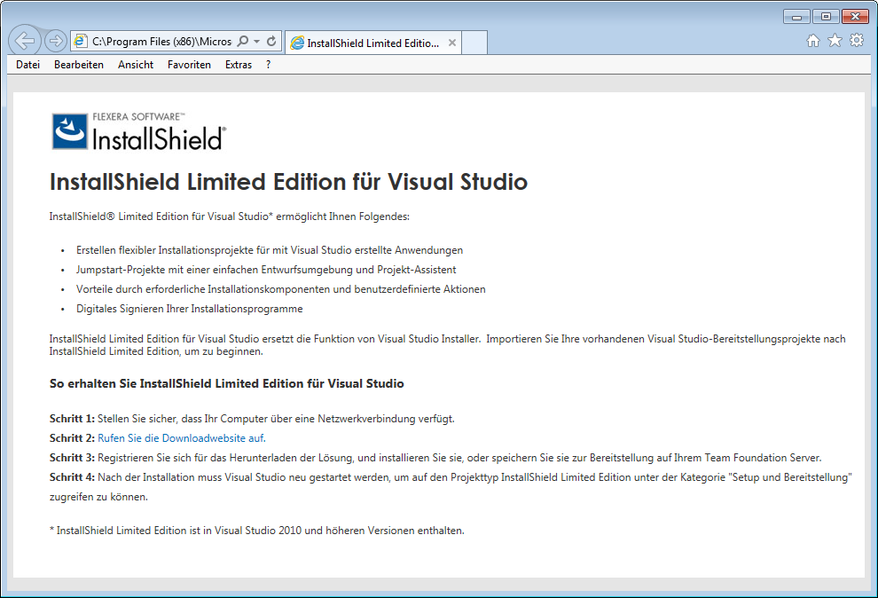Click the Home icon
This screenshot has height=598, width=878.
813,40
